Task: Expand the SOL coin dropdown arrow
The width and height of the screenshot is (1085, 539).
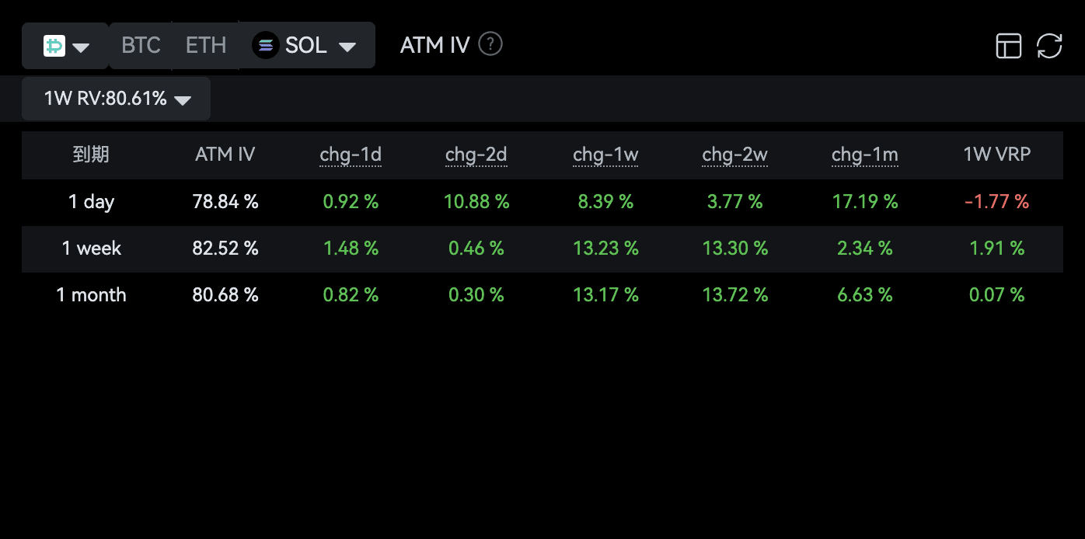Action: pyautogui.click(x=347, y=47)
